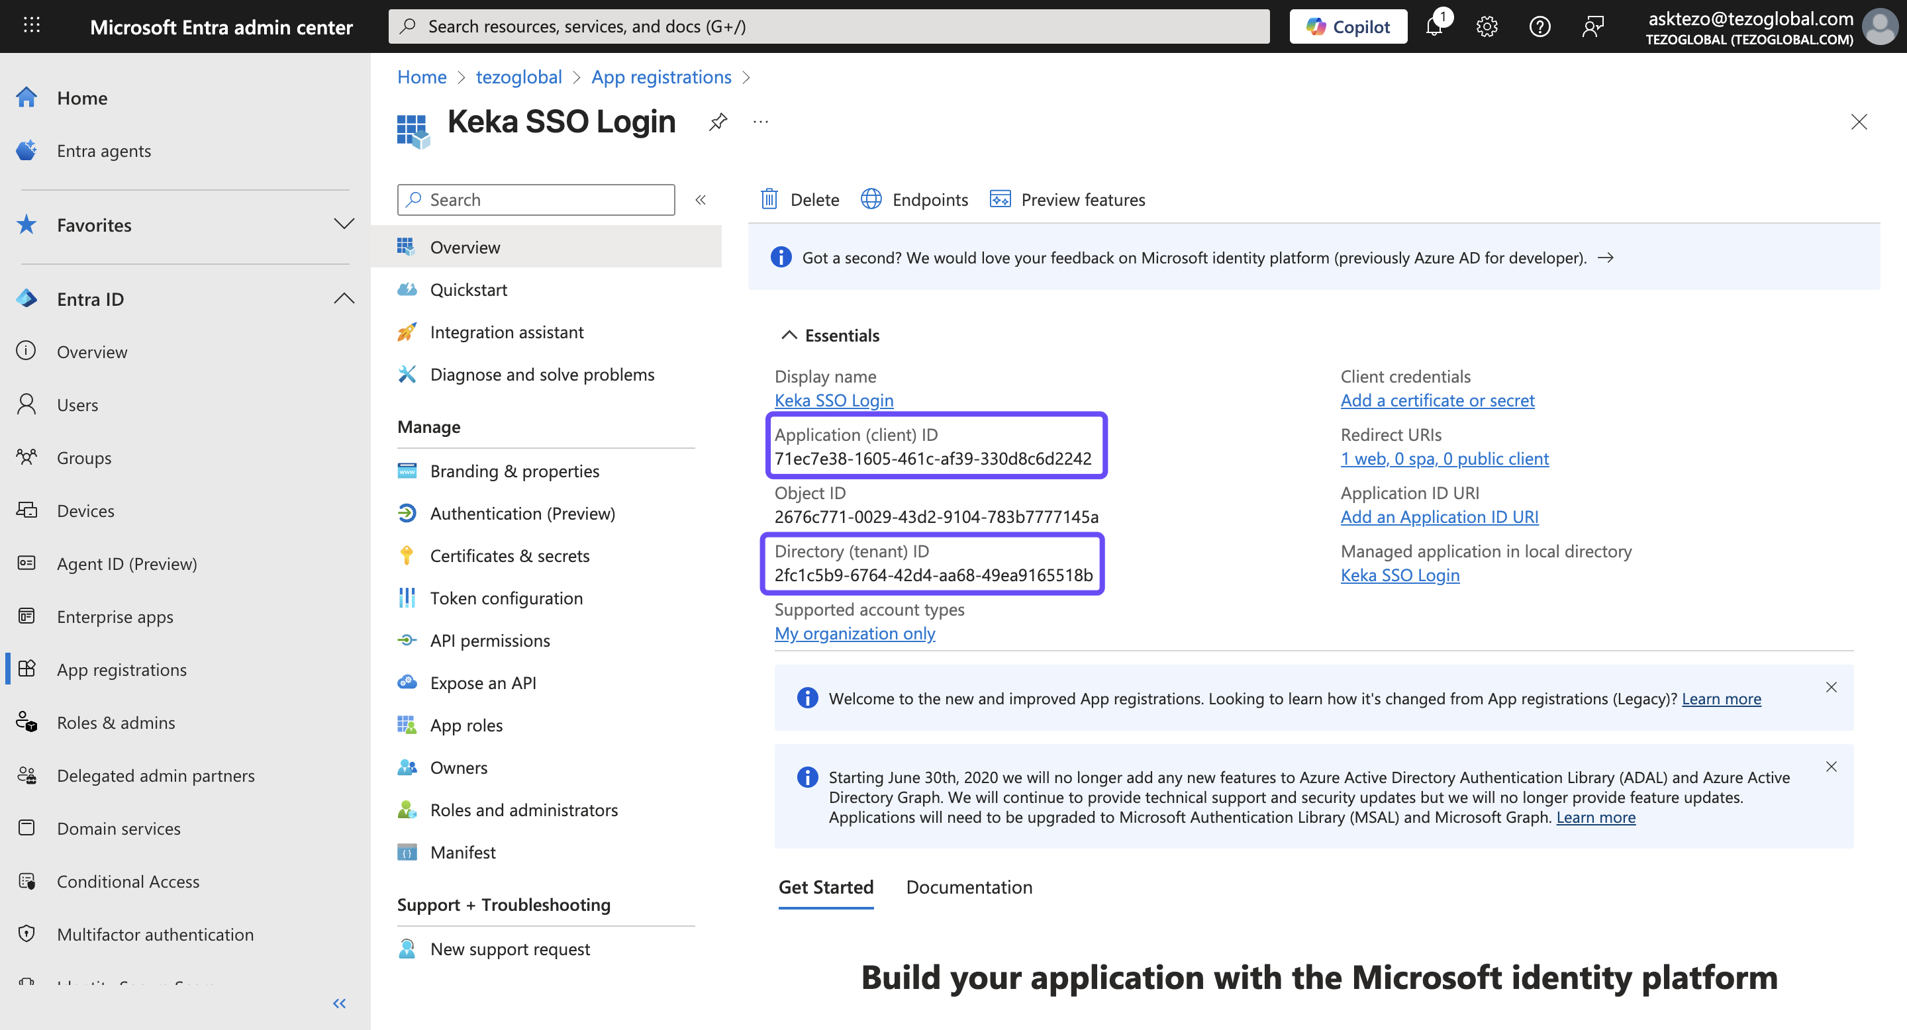Screen dimensions: 1907x1030
Task: Switch to the Documentation tab
Action: (x=968, y=887)
